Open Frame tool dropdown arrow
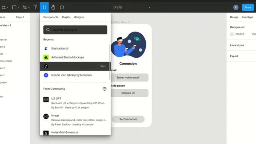 8,7
